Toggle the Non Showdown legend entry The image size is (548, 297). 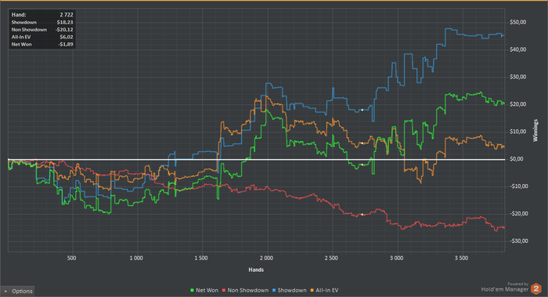pyautogui.click(x=245, y=291)
